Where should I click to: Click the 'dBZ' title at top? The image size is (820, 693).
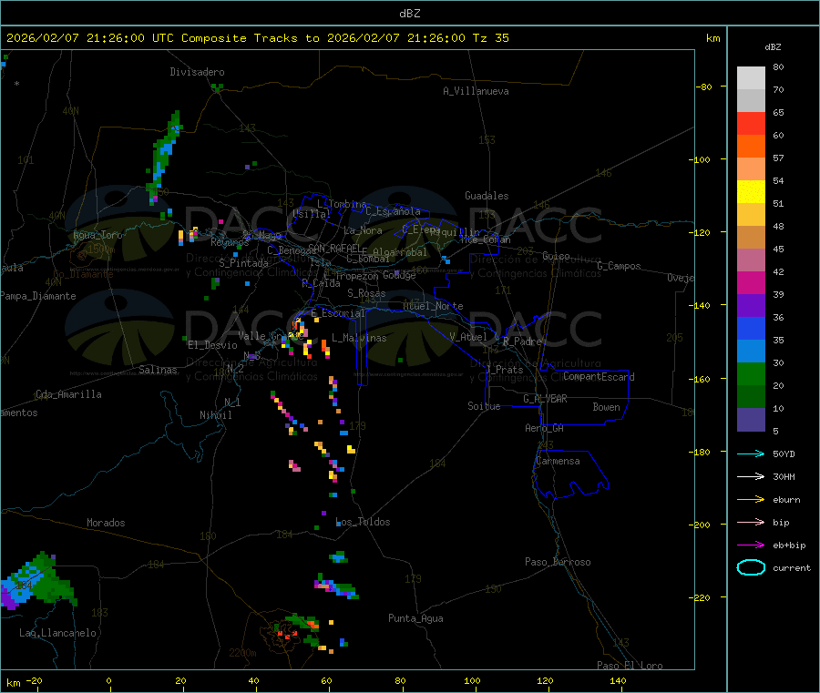pyautogui.click(x=409, y=14)
